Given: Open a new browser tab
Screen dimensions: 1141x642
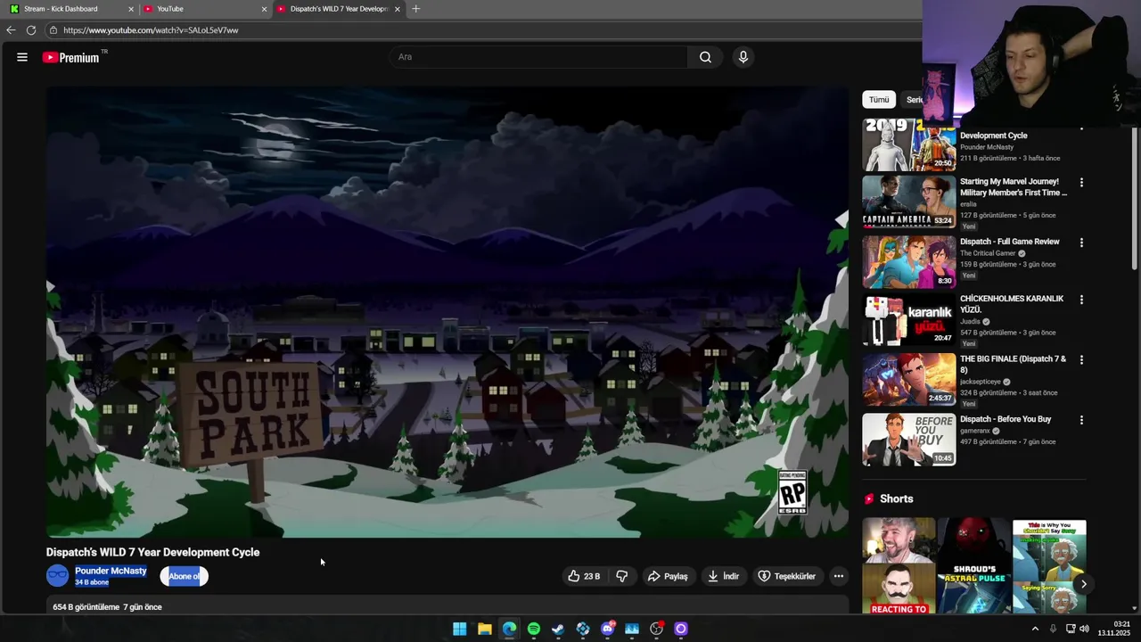Looking at the screenshot, I should coord(415,9).
